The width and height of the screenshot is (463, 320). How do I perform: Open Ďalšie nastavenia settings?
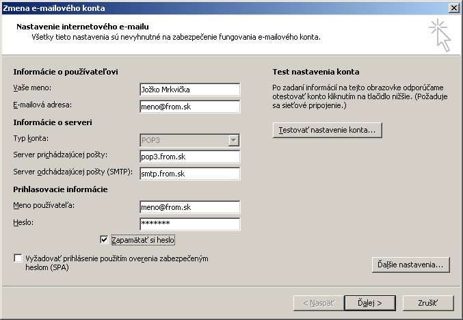[410, 264]
